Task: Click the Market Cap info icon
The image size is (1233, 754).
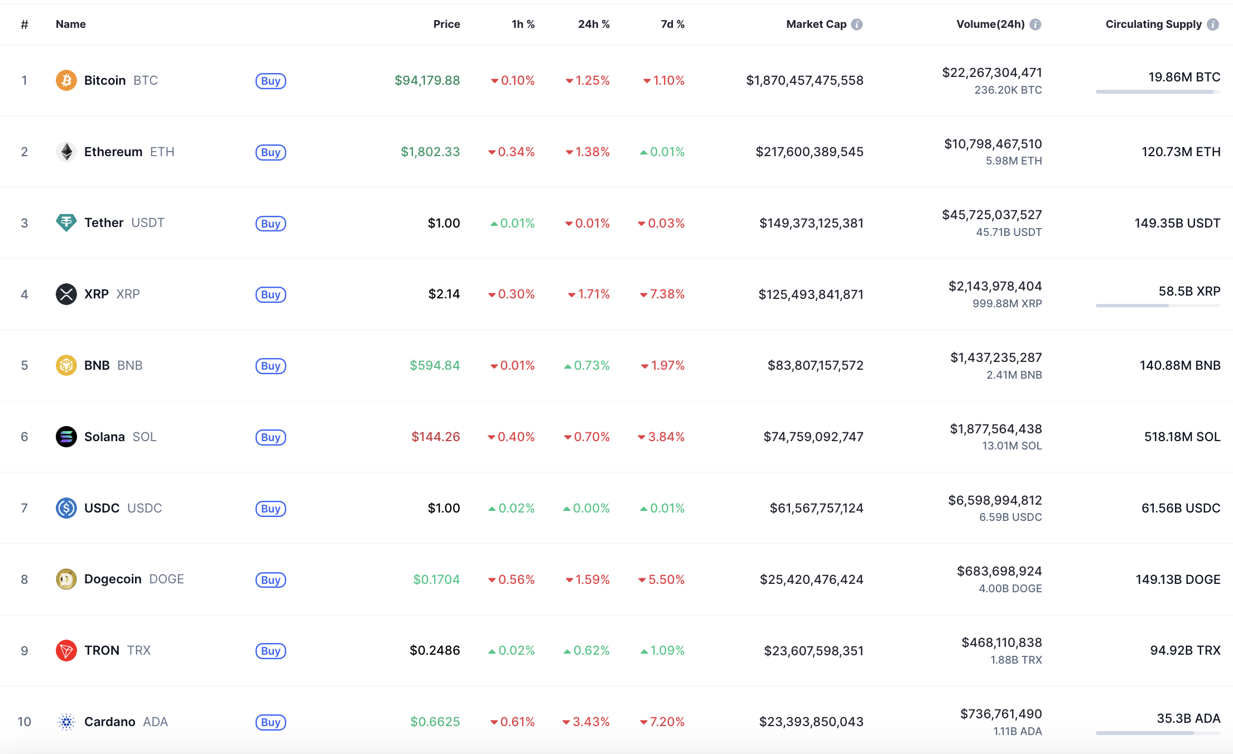Action: 857,24
